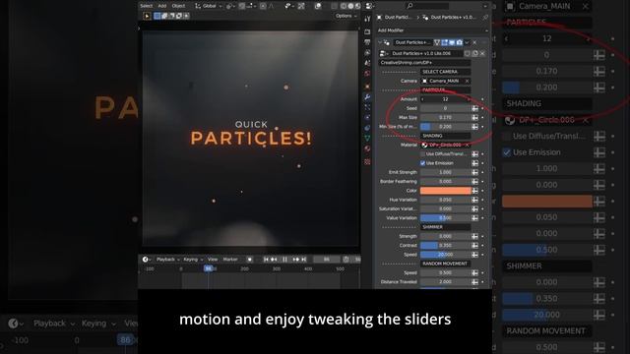Click the pin icon in properties breadcrumb
Image resolution: width=630 pixels, height=354 pixels.
click(x=485, y=18)
